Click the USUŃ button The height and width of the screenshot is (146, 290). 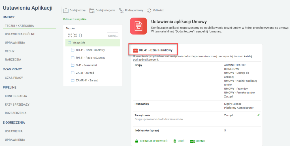click(181, 141)
